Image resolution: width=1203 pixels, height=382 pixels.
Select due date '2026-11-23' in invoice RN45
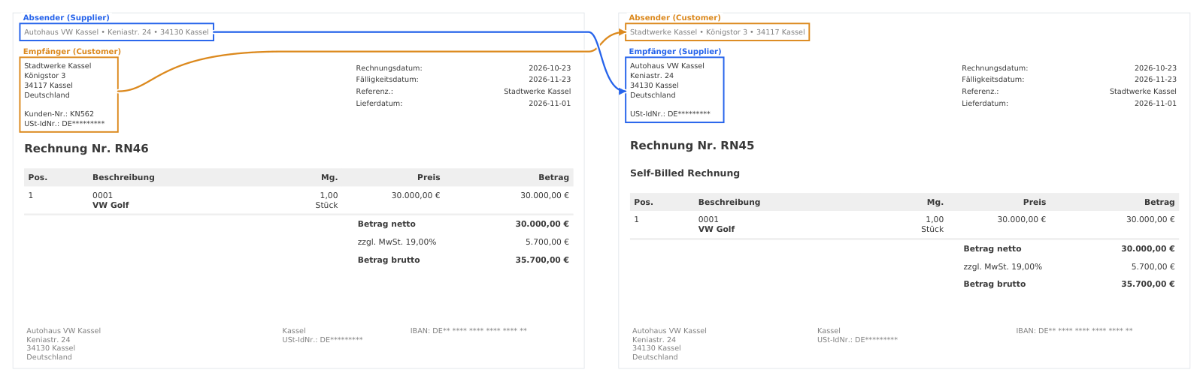[x=1156, y=80]
